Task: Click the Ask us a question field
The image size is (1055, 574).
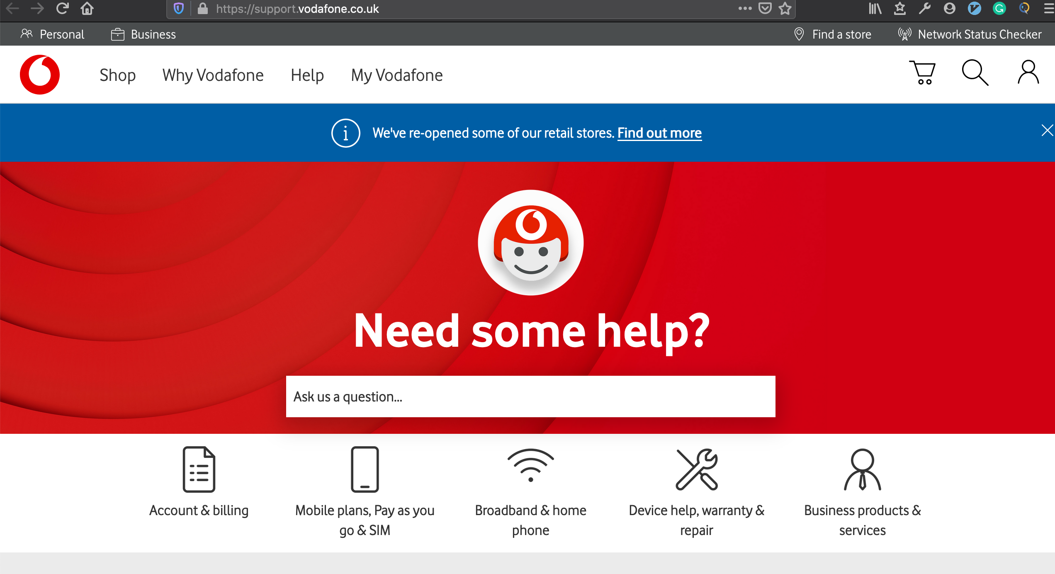Action: (530, 396)
